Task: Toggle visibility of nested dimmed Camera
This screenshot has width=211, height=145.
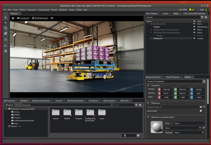Action: click(194, 35)
